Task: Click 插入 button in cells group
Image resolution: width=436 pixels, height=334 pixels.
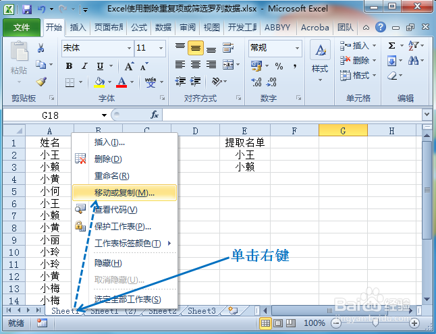Action: click(x=358, y=45)
